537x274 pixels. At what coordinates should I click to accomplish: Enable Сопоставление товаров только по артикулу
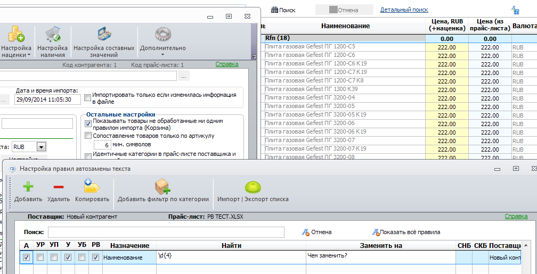[x=88, y=136]
